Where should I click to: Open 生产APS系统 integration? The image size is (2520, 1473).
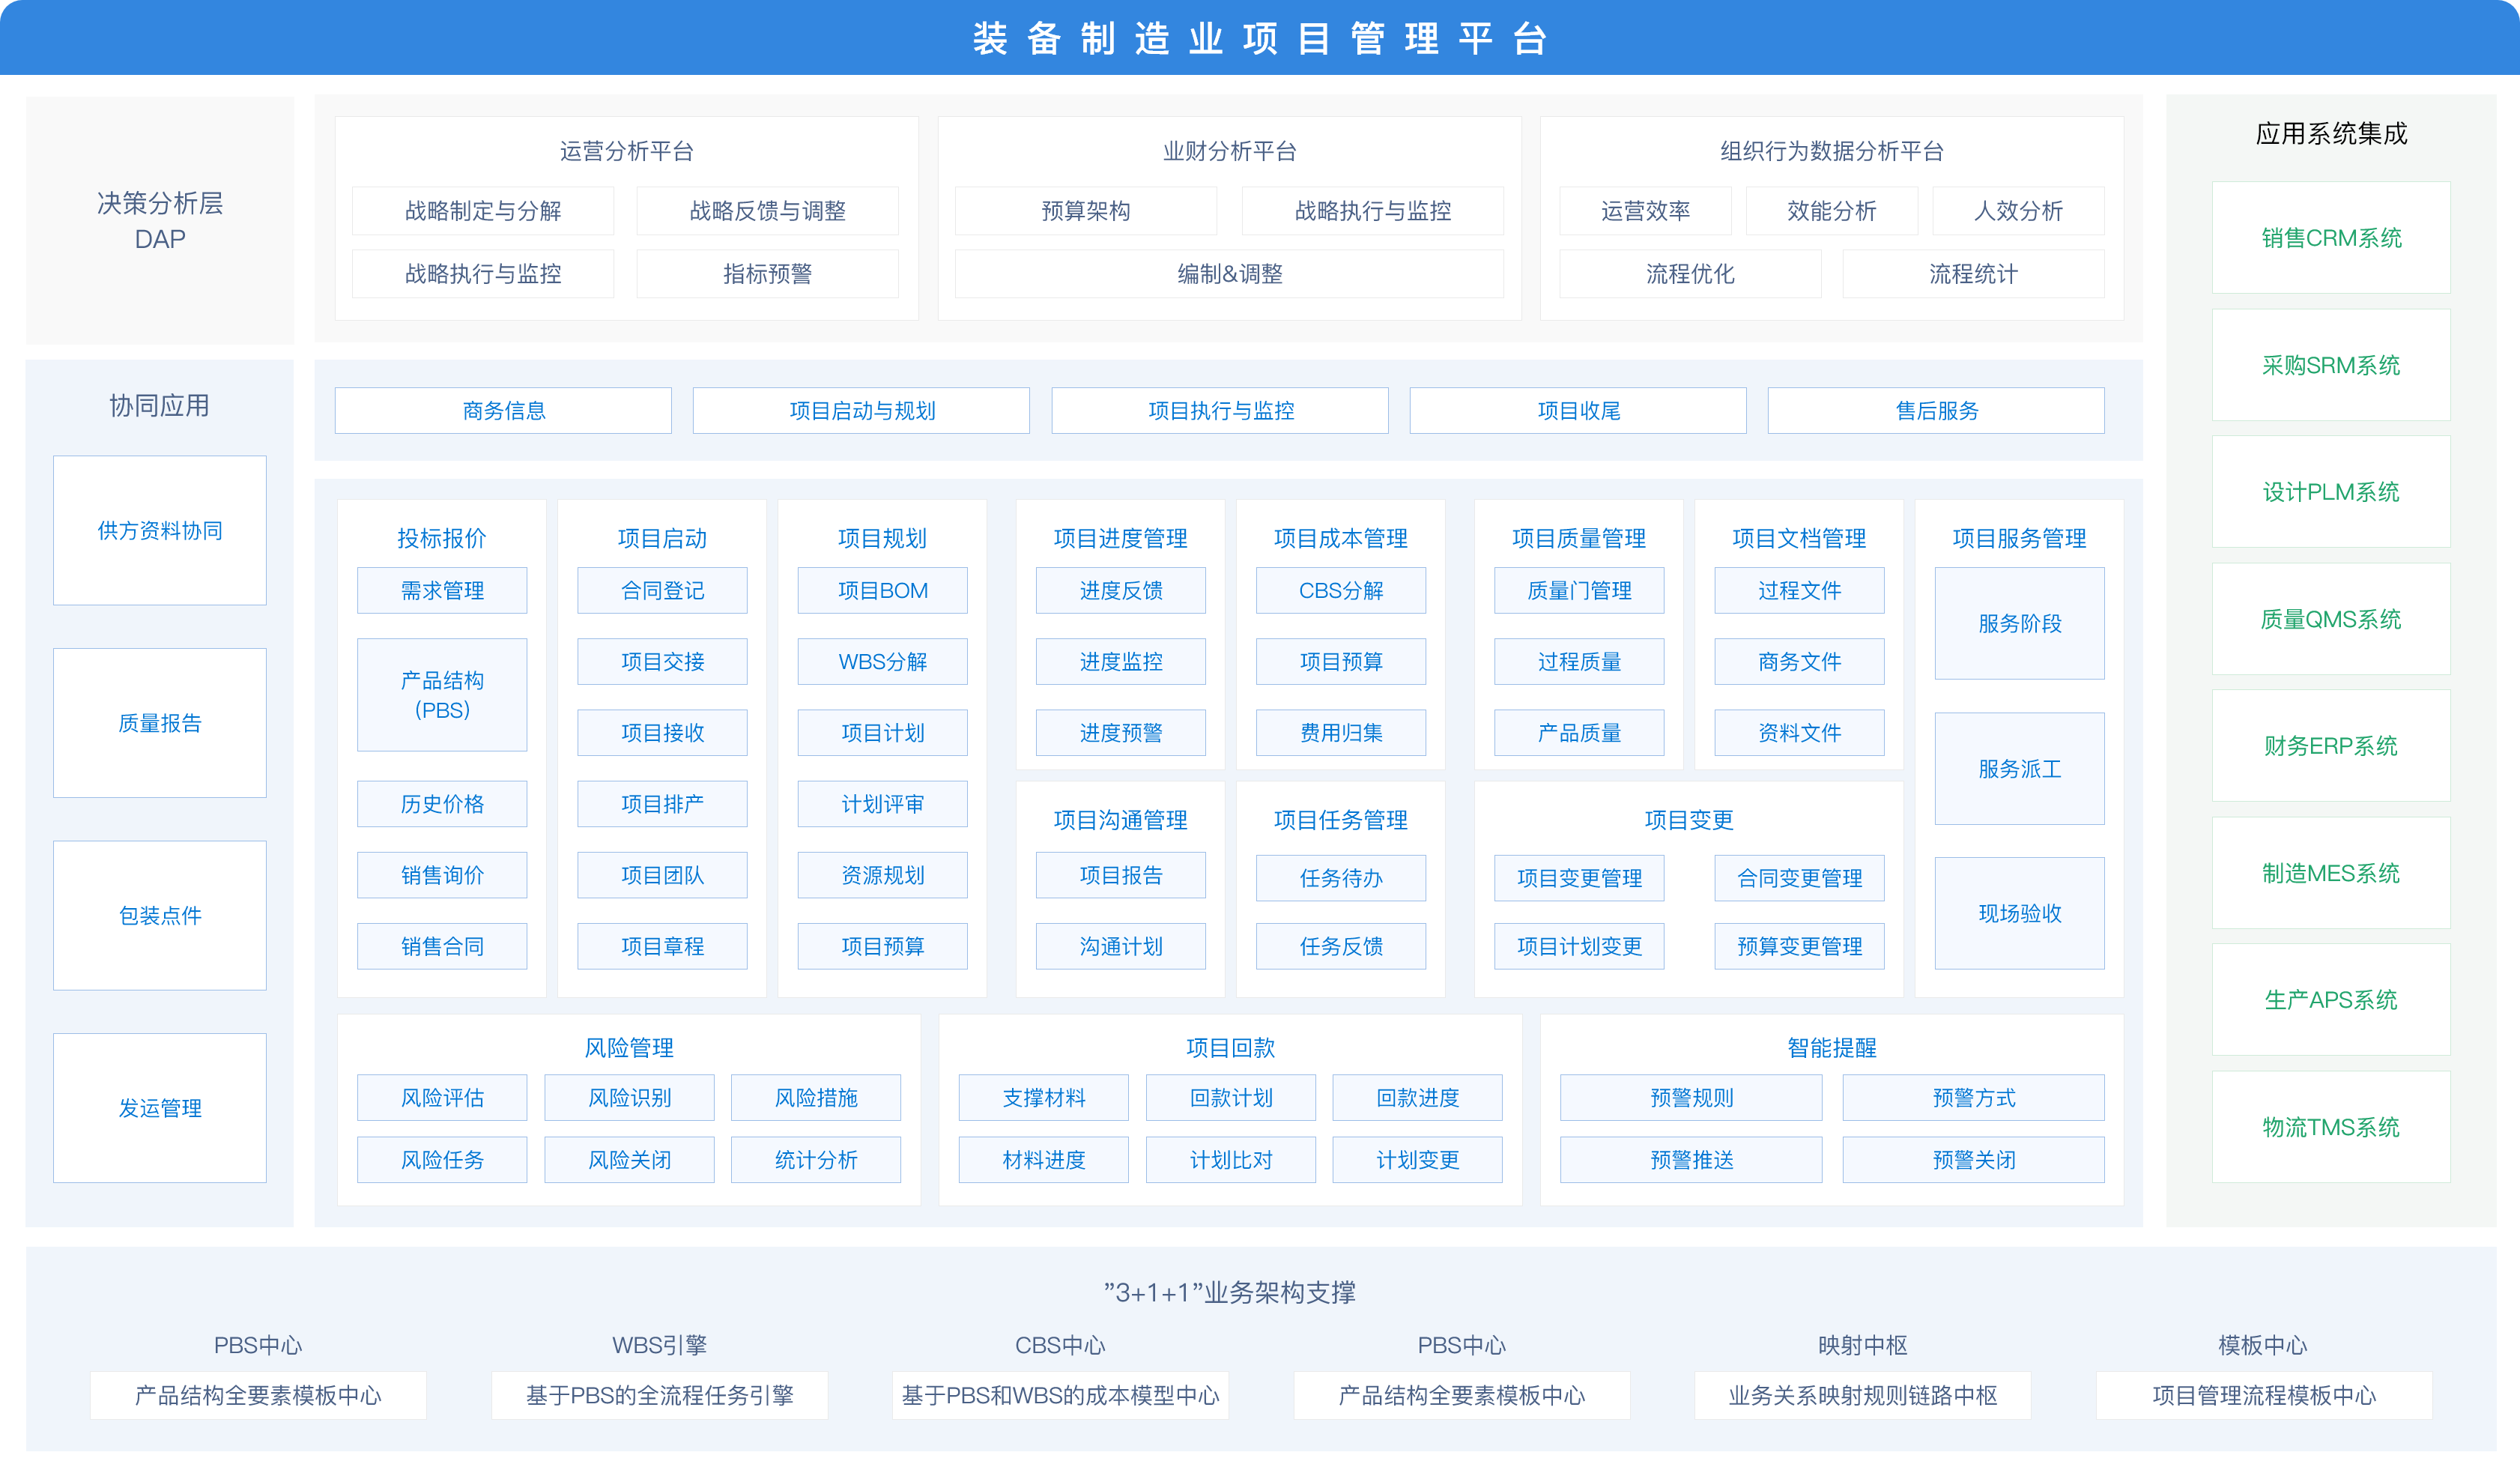2331,999
